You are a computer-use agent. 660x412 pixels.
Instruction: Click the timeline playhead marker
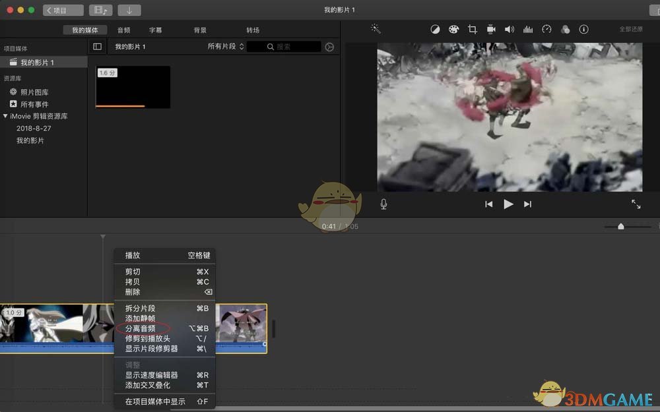tap(103, 237)
